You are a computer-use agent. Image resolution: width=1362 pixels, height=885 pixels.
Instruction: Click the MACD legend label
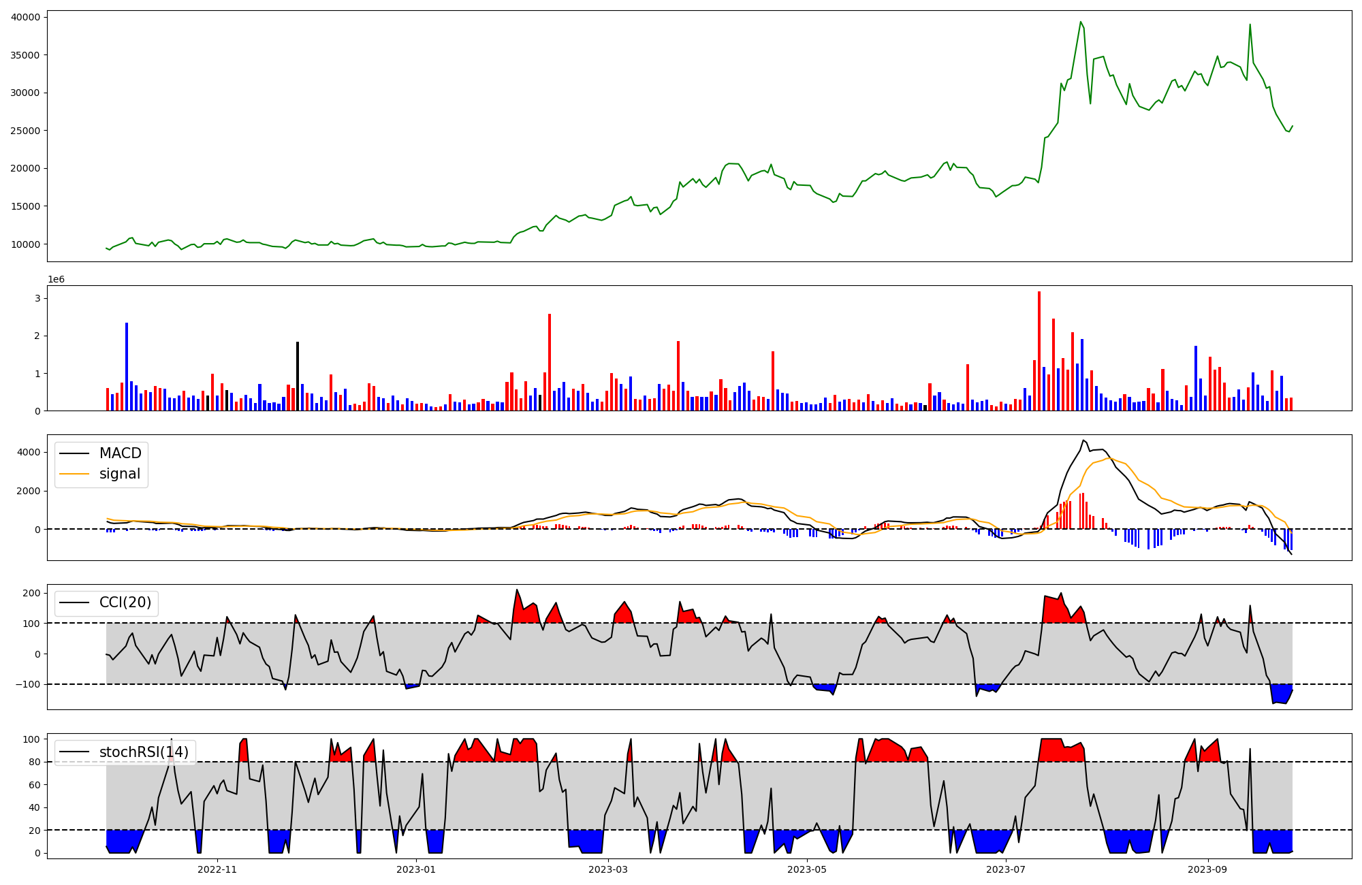[120, 453]
